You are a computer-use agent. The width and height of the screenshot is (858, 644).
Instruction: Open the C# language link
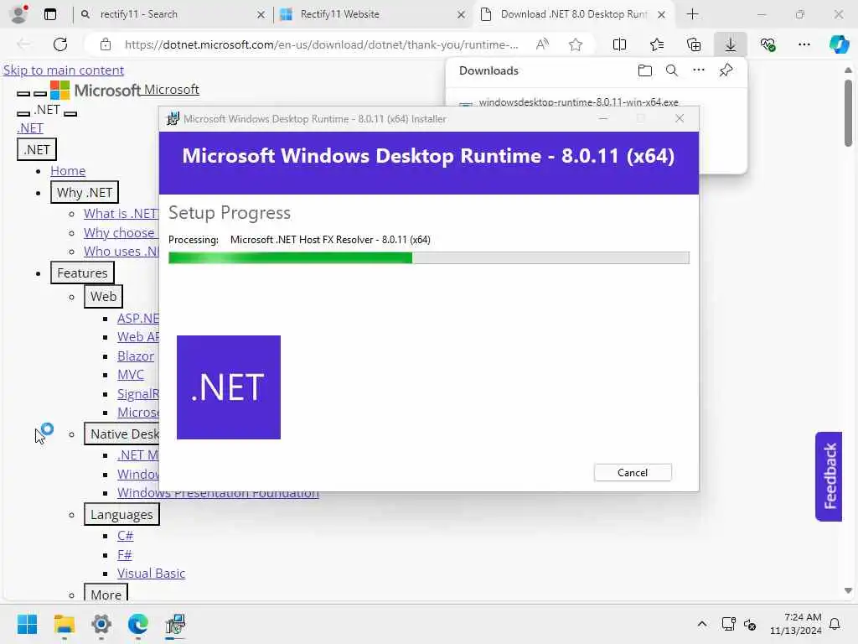click(126, 536)
